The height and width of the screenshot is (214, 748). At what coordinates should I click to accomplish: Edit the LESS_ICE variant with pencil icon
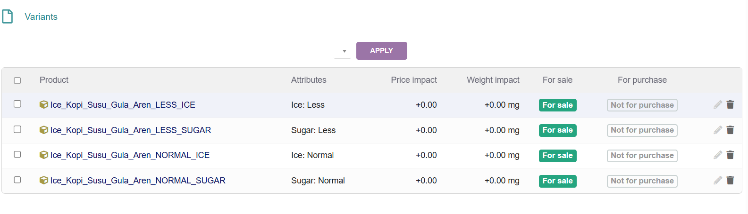click(x=718, y=105)
